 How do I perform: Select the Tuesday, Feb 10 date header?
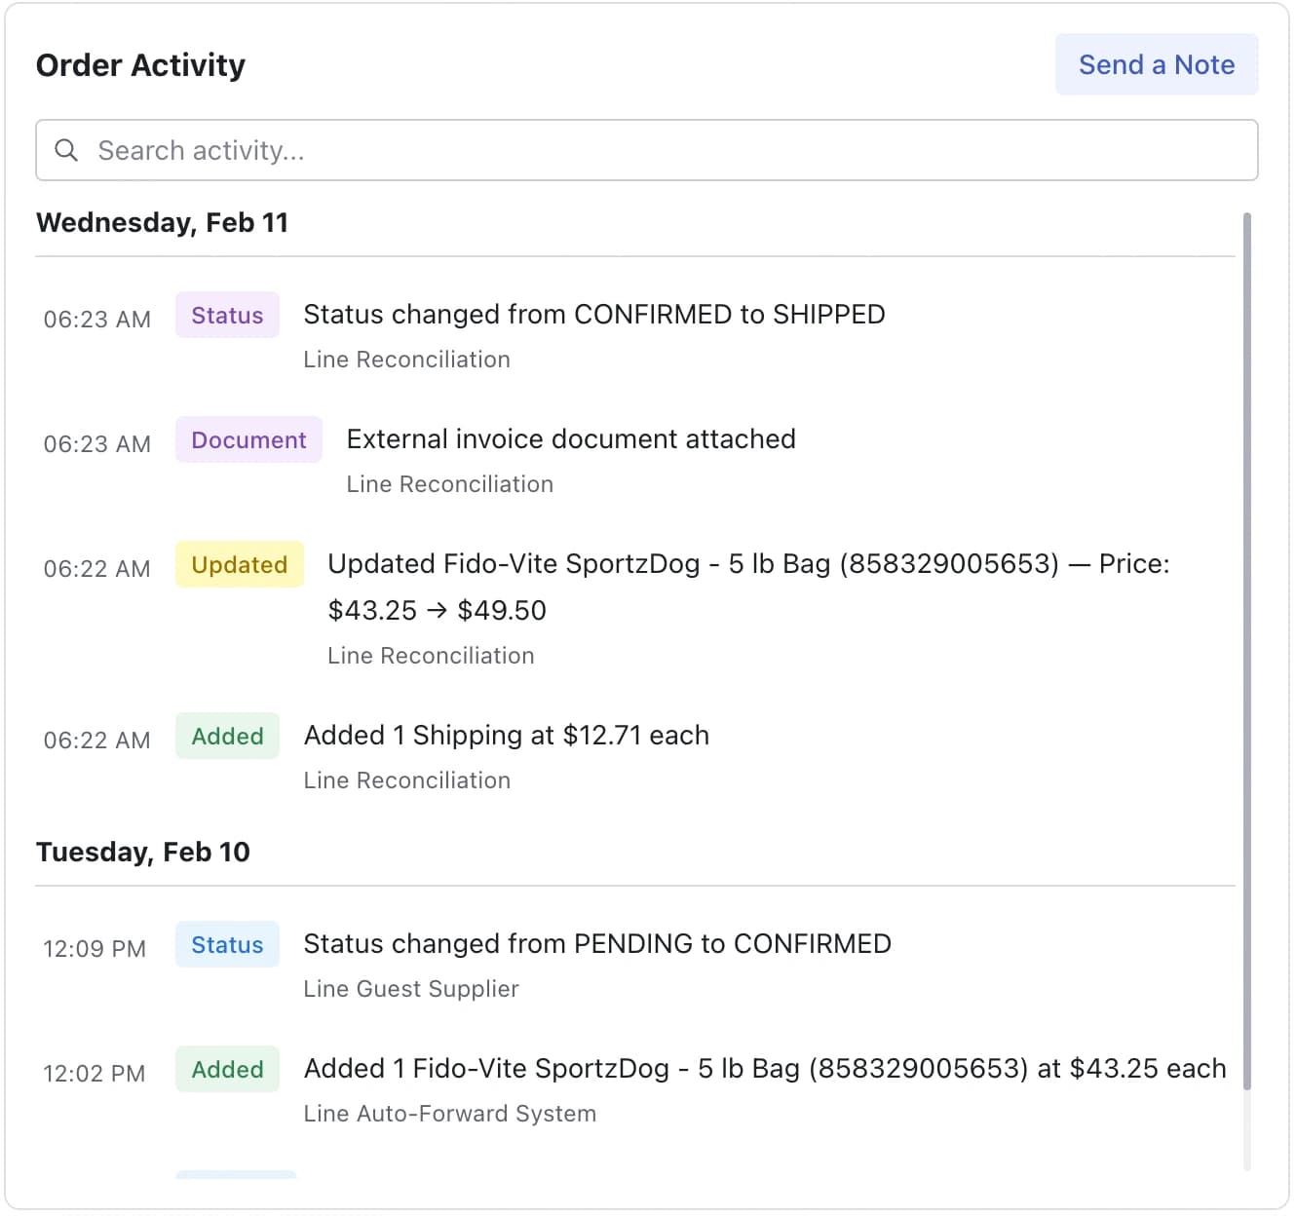click(142, 853)
